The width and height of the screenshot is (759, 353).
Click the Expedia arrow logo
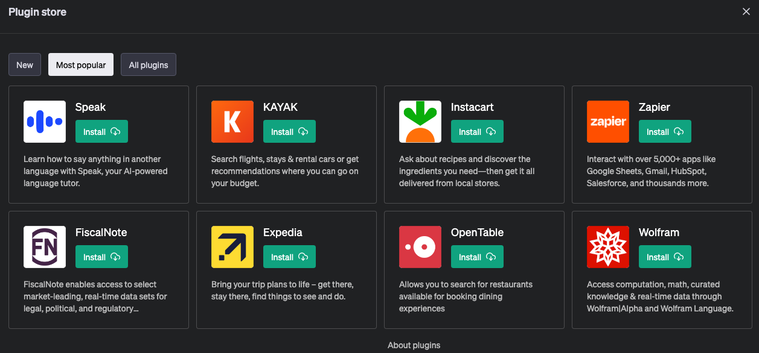[232, 247]
